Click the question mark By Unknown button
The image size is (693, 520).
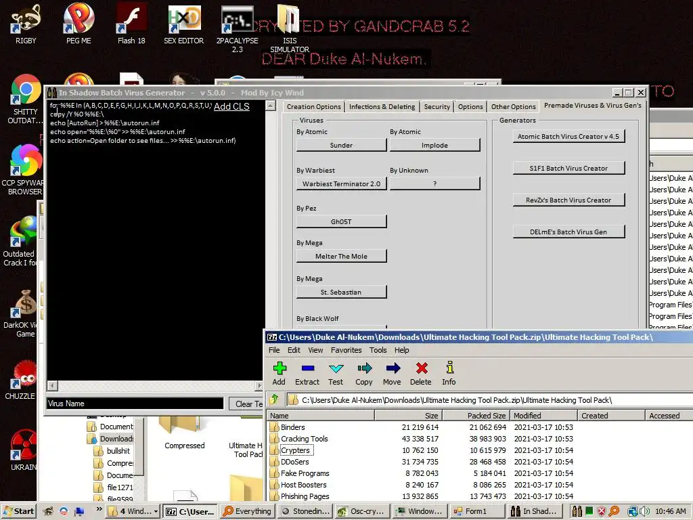(434, 183)
